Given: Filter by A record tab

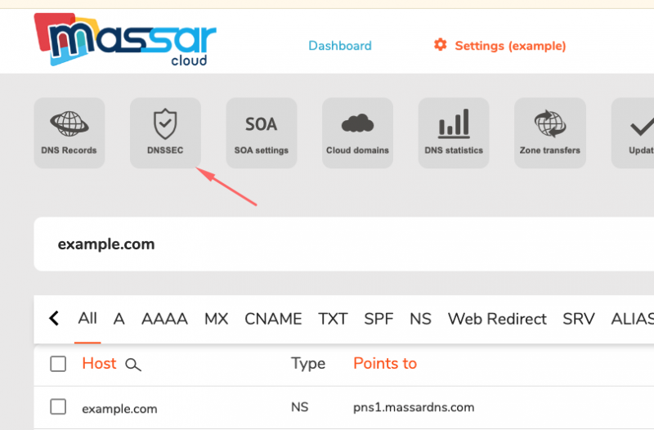Looking at the screenshot, I should click(x=119, y=319).
